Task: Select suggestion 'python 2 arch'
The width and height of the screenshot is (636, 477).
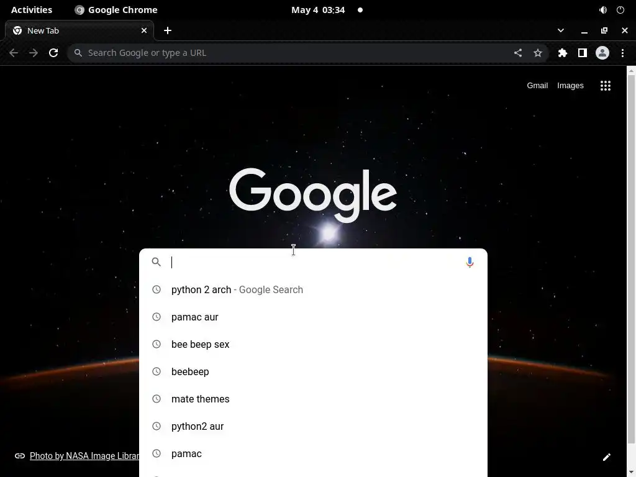Action: (x=313, y=289)
